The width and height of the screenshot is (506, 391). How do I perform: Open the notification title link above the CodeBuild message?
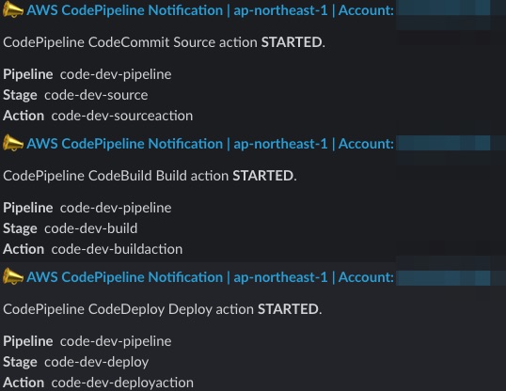(x=210, y=144)
